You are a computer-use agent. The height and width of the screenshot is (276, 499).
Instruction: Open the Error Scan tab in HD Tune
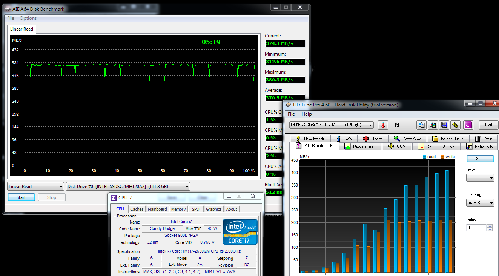point(407,139)
